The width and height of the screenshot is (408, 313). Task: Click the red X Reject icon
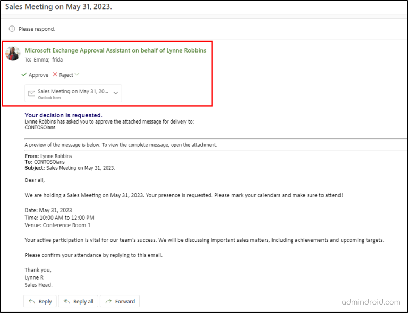click(55, 75)
